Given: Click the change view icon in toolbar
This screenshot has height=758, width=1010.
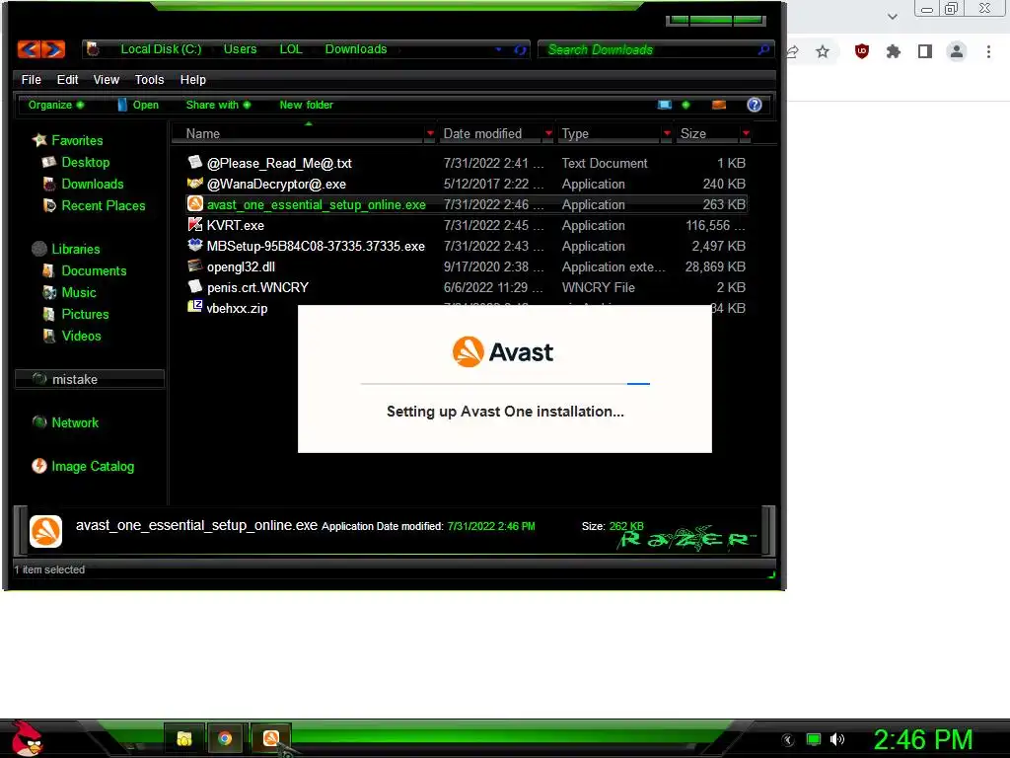Looking at the screenshot, I should (665, 105).
